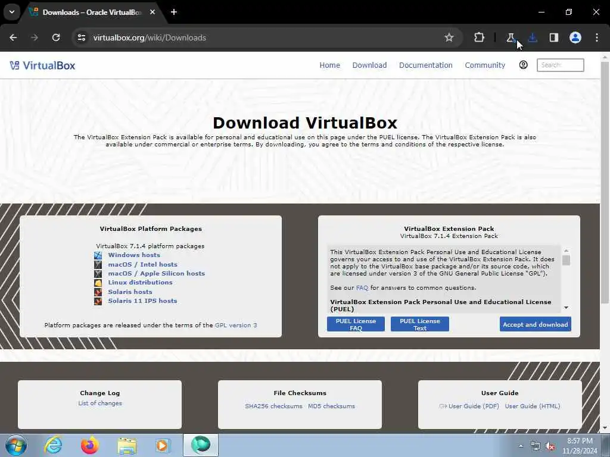Viewport: 610px width, 457px height.
Task: Click the Solaris hosts icon
Action: (98, 292)
